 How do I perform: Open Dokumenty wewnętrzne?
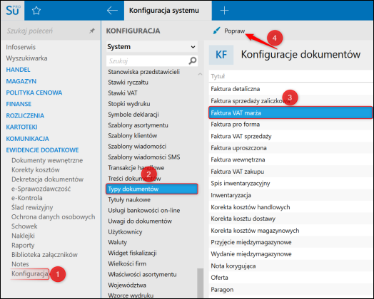[47, 160]
